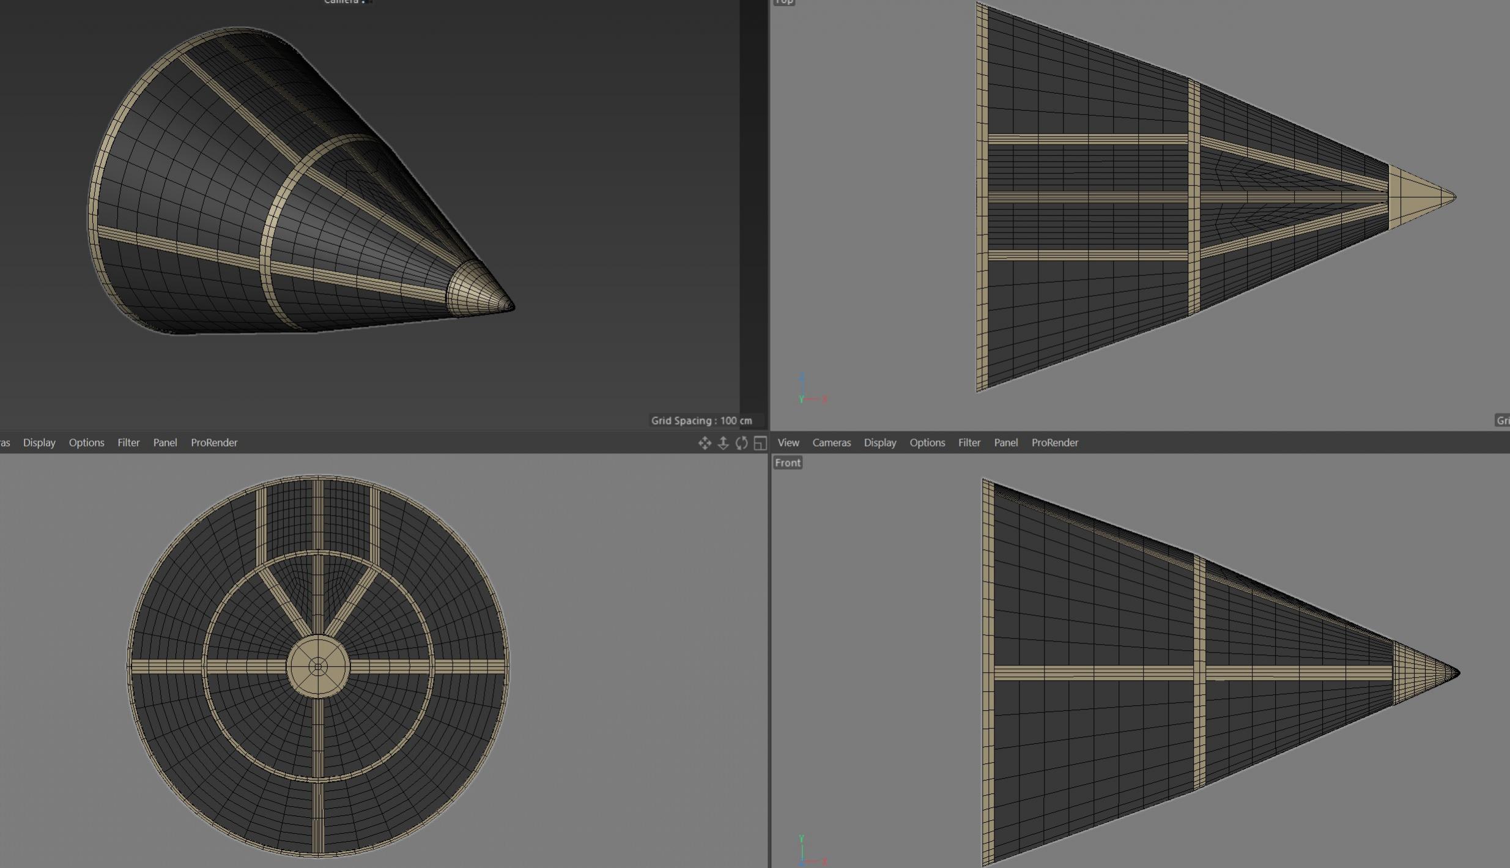Open ProRender menu in the Front viewport
The image size is (1510, 868).
tap(1054, 442)
